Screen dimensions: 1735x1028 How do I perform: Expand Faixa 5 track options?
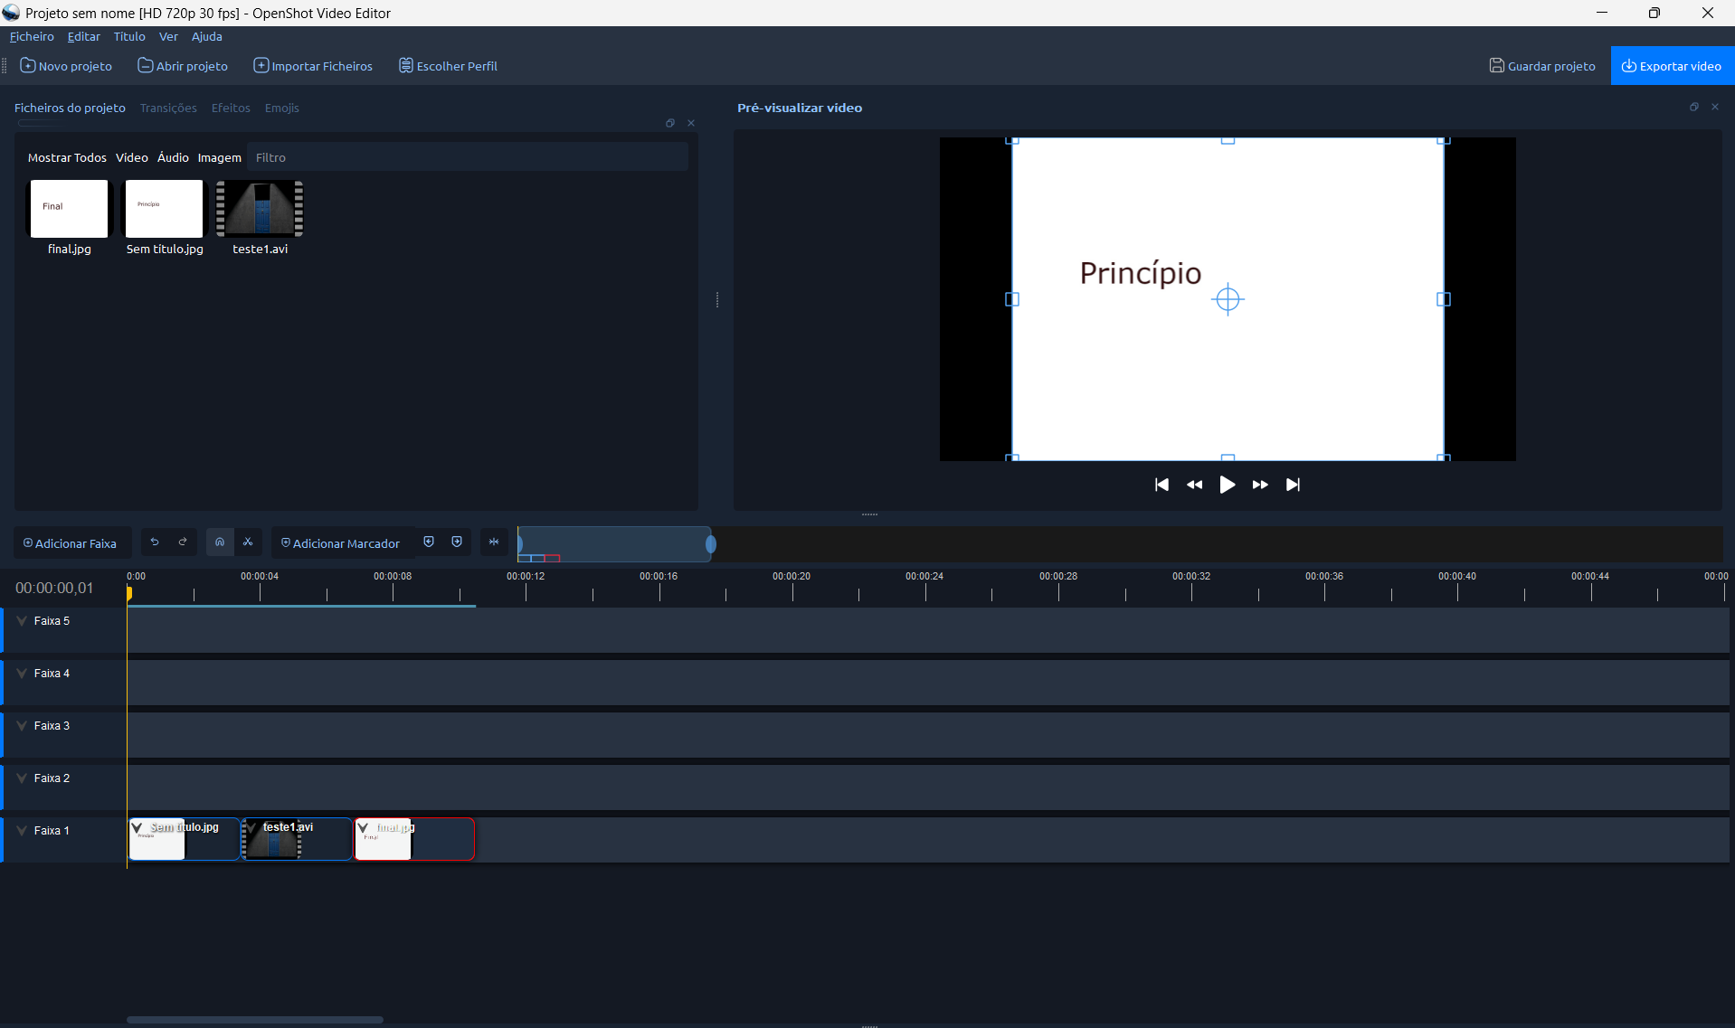point(22,621)
